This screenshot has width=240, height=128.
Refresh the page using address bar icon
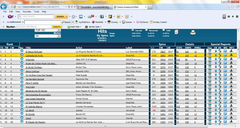(x=72, y=7)
